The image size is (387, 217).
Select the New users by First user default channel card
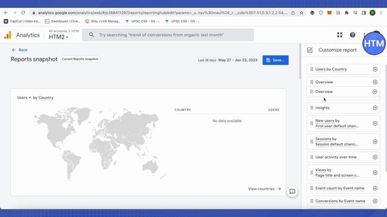[x=343, y=123]
